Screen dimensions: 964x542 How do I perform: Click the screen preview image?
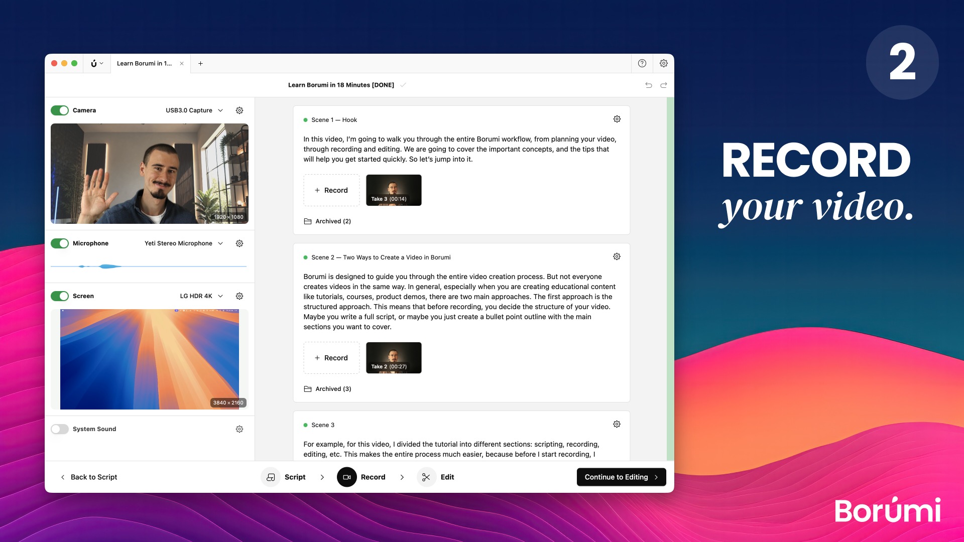click(150, 359)
